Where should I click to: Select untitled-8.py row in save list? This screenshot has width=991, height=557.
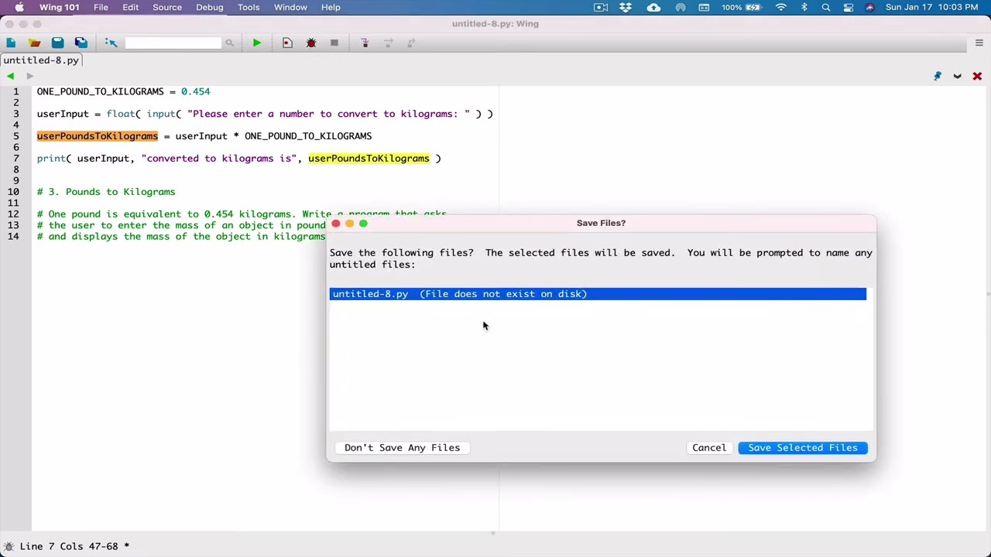coord(598,294)
